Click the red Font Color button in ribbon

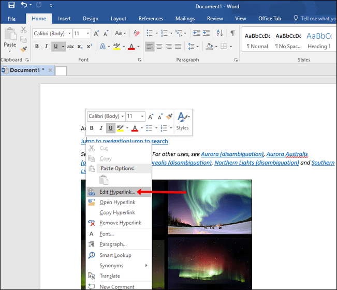131,47
